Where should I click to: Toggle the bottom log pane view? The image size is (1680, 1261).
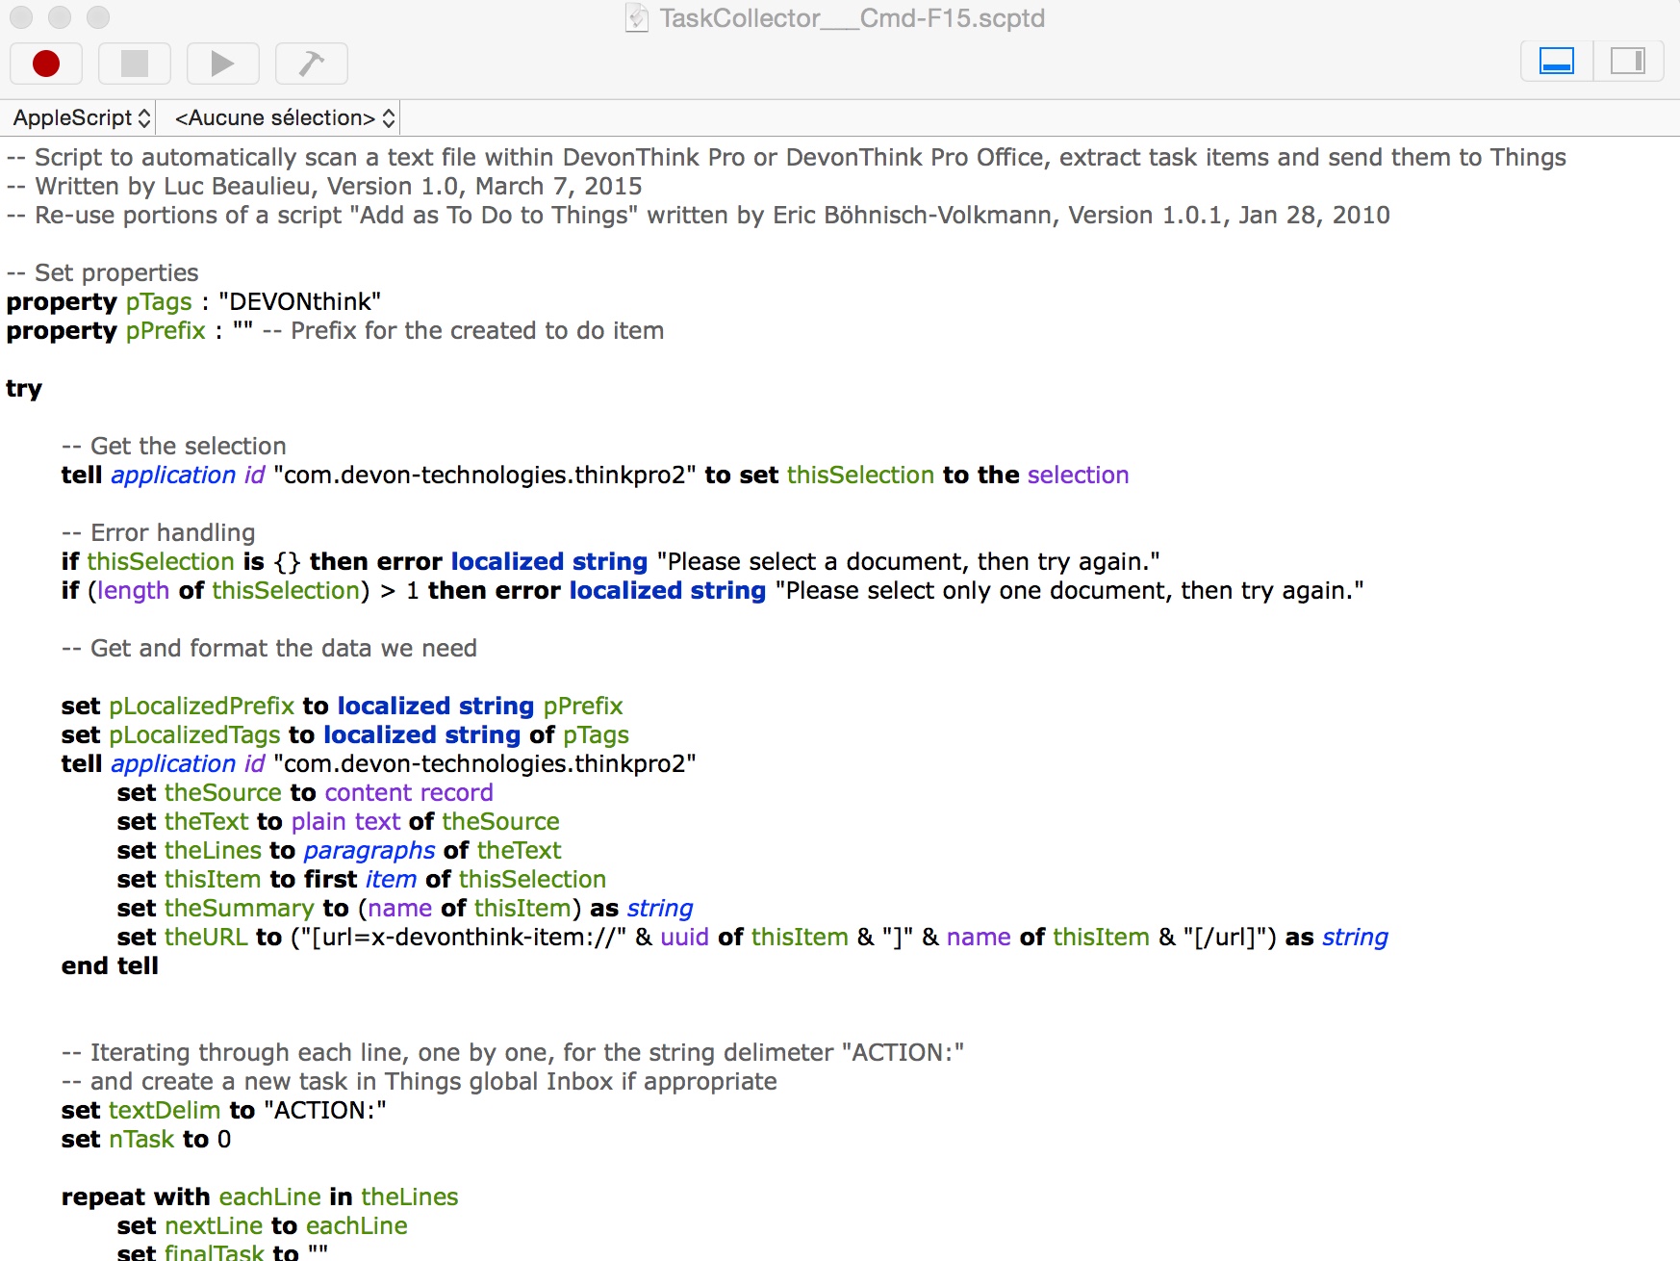(x=1556, y=62)
